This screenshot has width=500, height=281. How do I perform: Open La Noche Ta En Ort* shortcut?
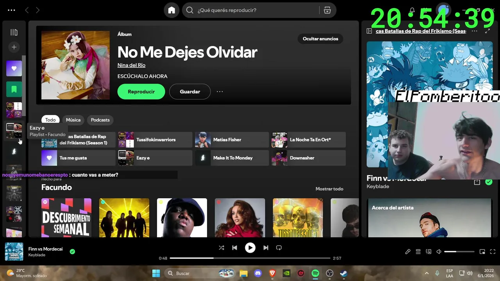309,140
